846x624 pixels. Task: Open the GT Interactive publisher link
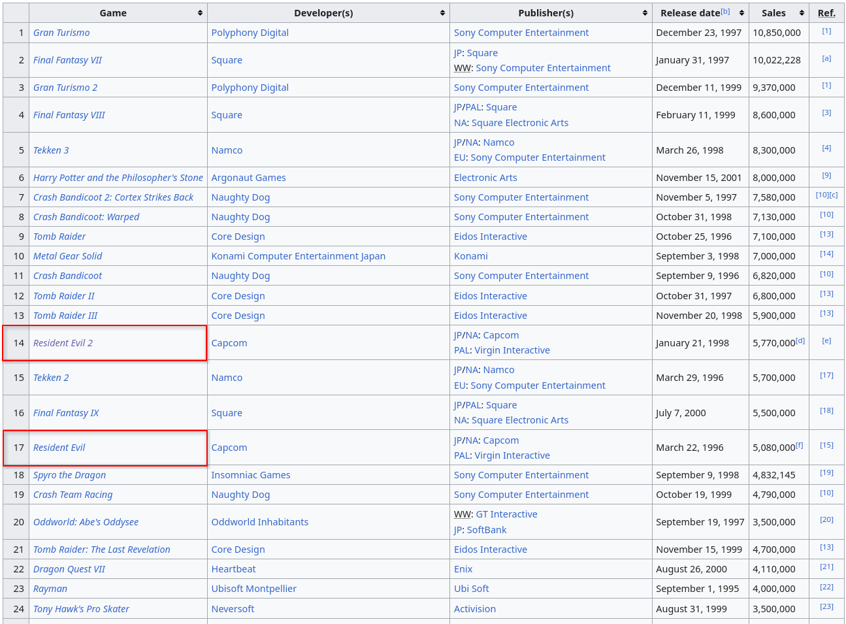click(x=507, y=514)
